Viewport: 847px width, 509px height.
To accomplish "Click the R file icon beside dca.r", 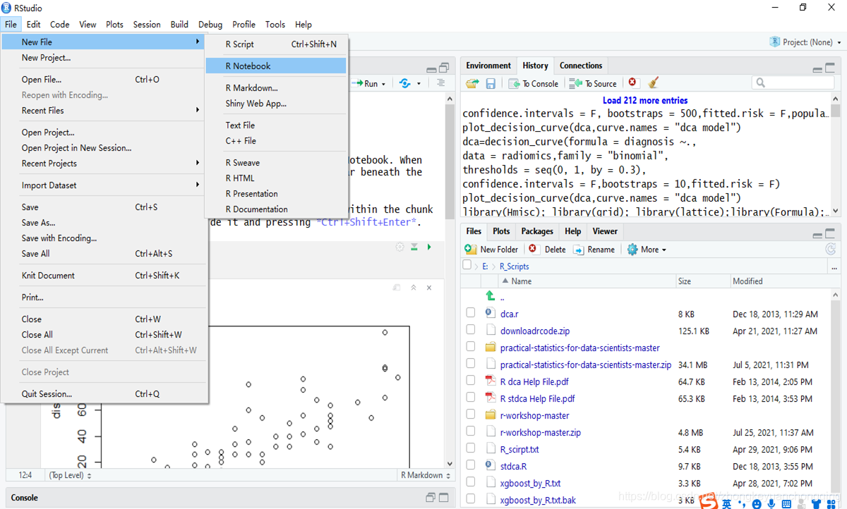I will pyautogui.click(x=491, y=313).
